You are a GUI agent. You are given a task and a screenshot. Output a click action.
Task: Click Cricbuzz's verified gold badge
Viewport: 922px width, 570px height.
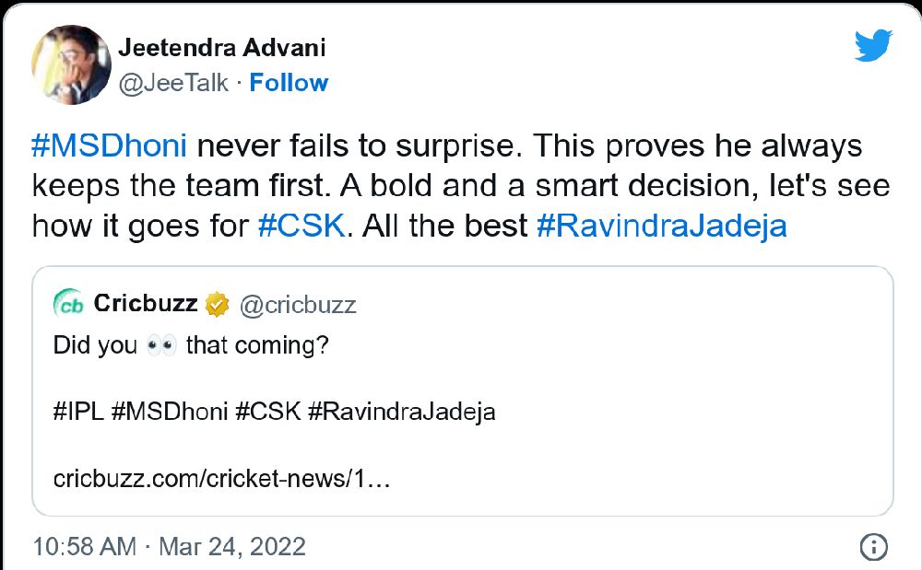pos(218,304)
